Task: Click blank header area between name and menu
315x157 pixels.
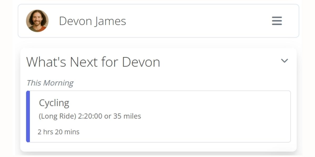Action: (197, 21)
